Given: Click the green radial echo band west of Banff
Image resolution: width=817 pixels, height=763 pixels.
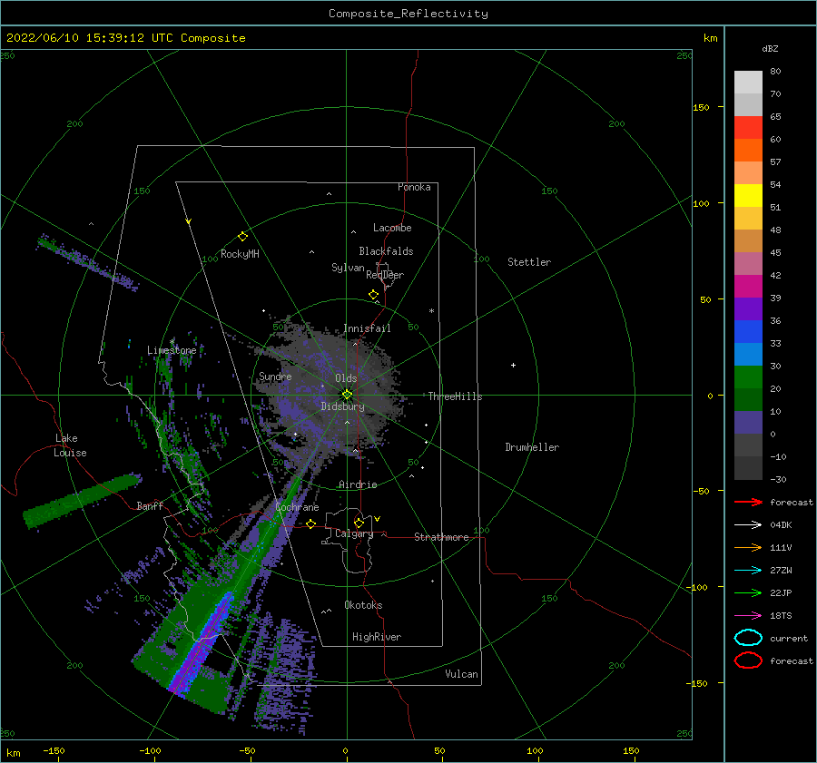Looking at the screenshot, I should coord(83,501).
